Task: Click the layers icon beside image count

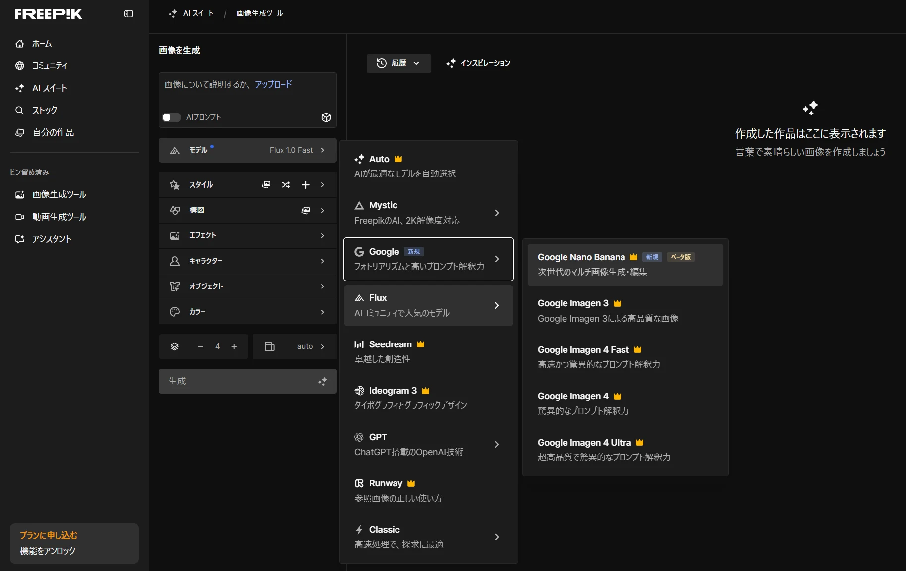Action: [174, 347]
